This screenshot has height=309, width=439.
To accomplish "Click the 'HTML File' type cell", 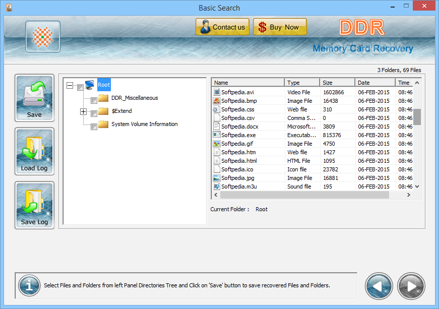I will click(x=298, y=161).
